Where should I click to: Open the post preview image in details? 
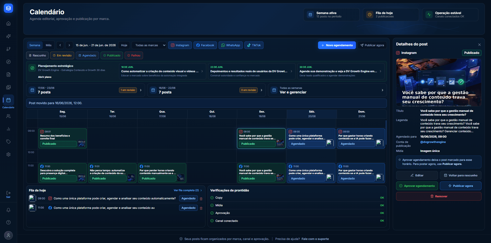tap(439, 82)
